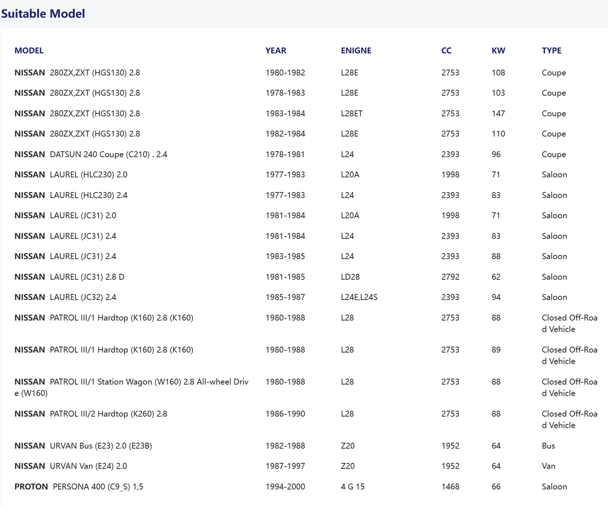Select the LD28 engine code cell
This screenshot has width=608, height=506.
(x=350, y=277)
